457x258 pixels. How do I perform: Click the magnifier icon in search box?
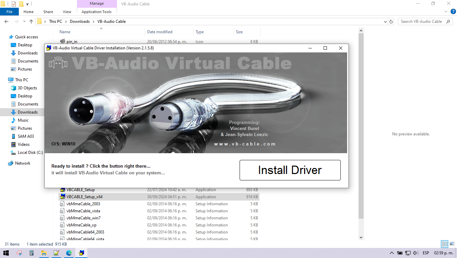point(448,21)
